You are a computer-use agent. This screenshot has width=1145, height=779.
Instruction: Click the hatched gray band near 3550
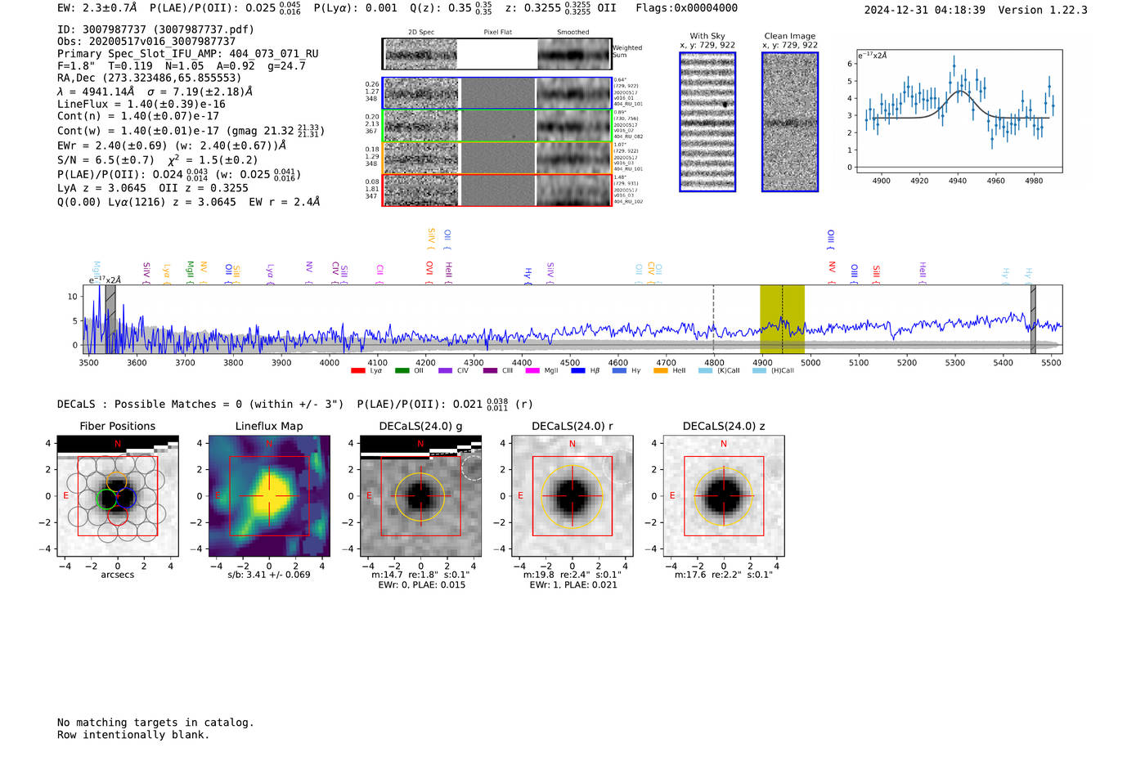click(x=110, y=319)
